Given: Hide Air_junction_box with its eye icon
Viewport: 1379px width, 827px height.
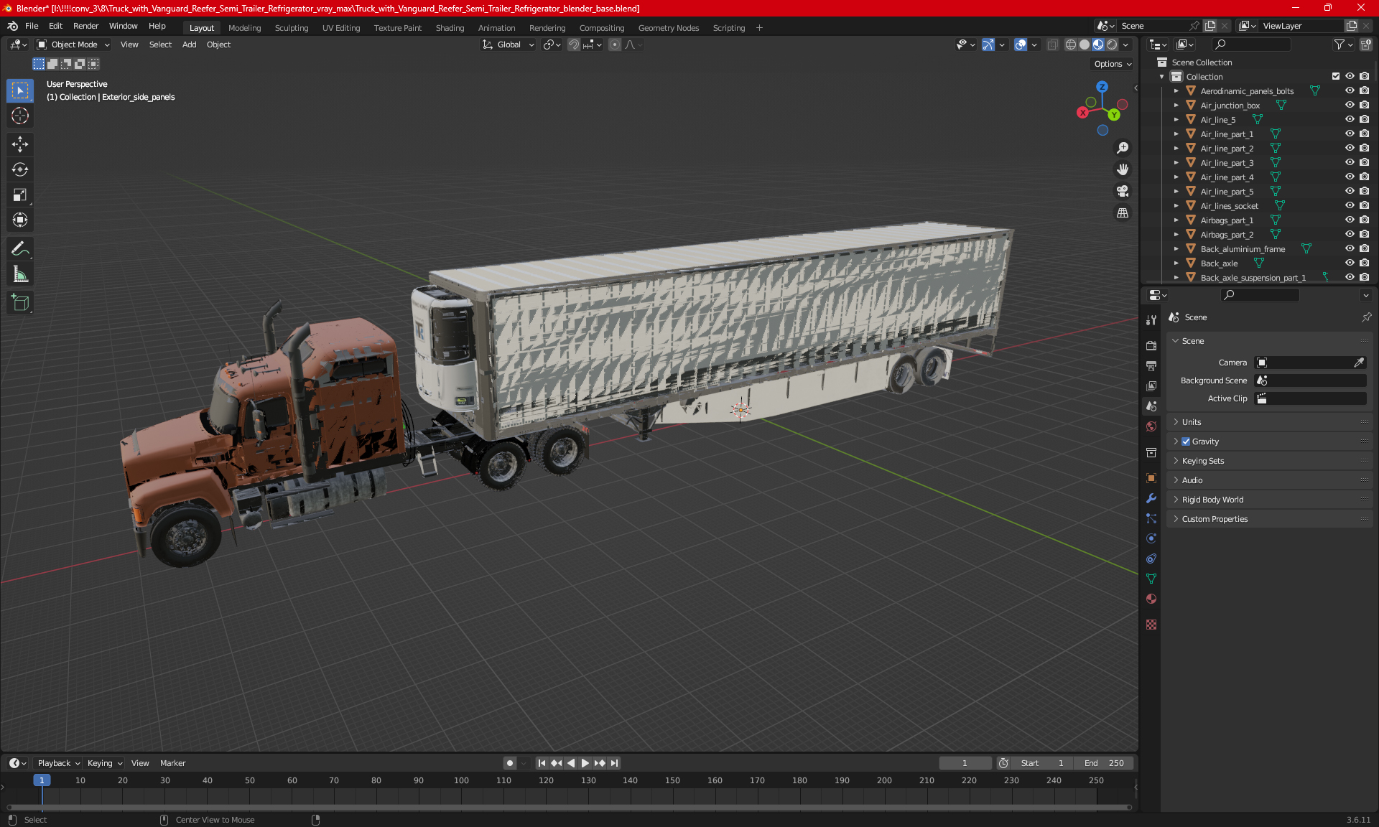Looking at the screenshot, I should (x=1350, y=106).
